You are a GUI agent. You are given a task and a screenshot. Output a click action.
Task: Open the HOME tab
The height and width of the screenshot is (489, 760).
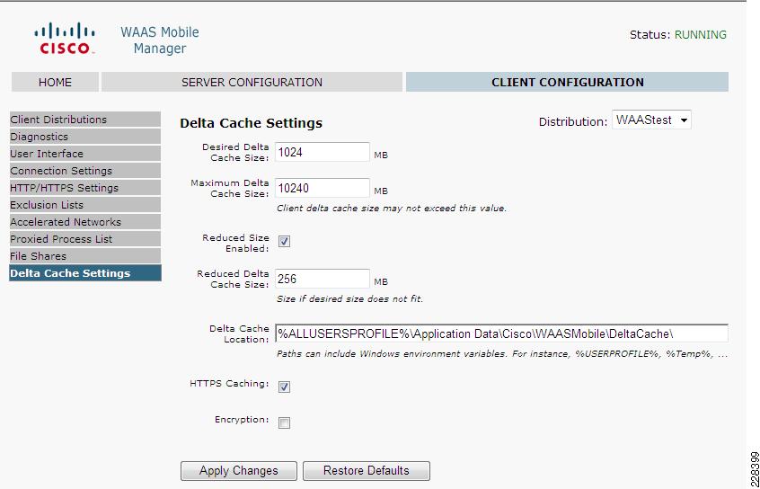pos(55,82)
